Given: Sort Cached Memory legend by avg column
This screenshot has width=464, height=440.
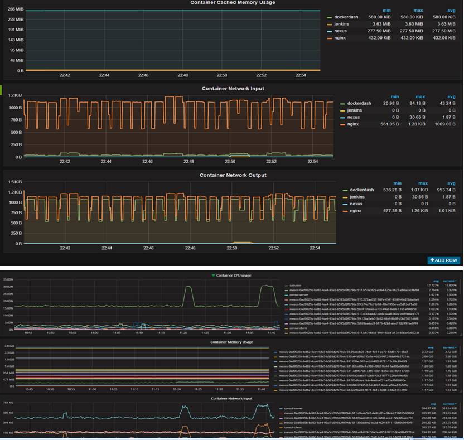Looking at the screenshot, I should point(451,11).
